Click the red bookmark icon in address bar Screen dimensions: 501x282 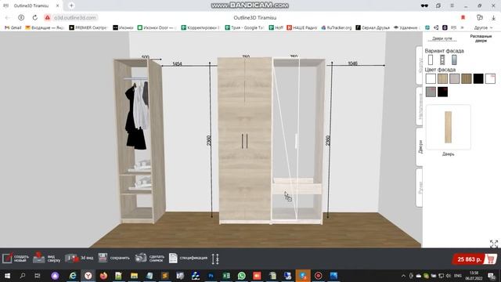tap(463, 17)
